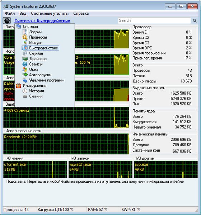This screenshot has width=201, height=215.
Task: Open the Системные утилиты menu
Action: 50,14
